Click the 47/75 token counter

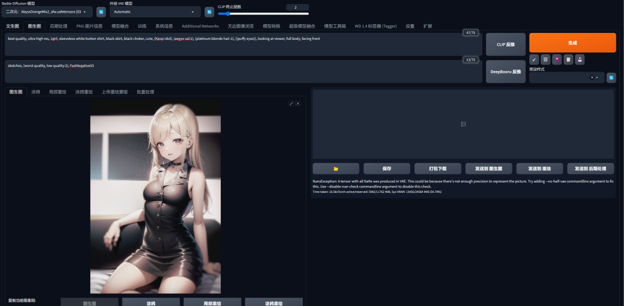click(x=470, y=33)
